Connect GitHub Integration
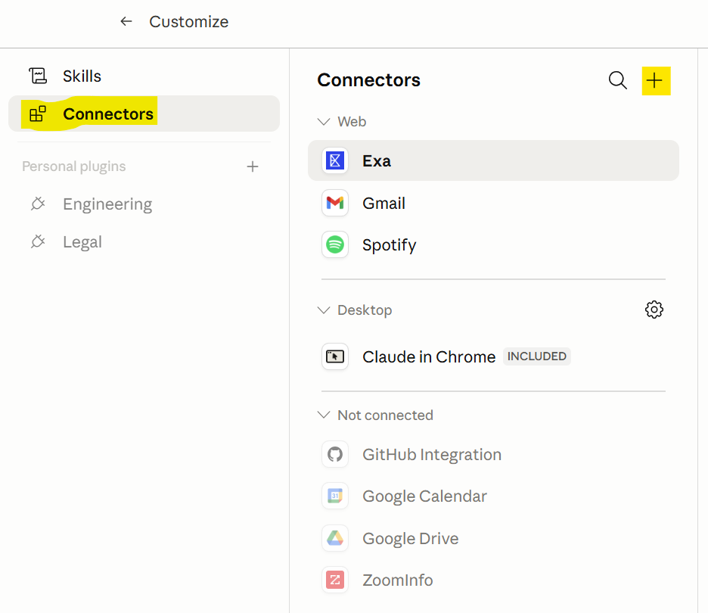 pyautogui.click(x=493, y=454)
